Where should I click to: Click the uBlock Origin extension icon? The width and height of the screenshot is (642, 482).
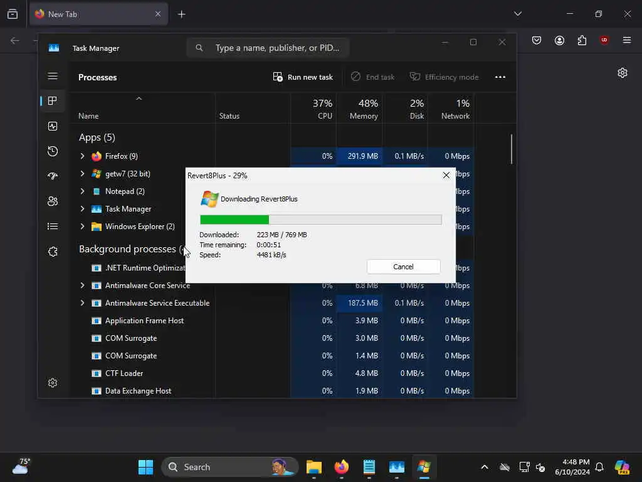(604, 40)
